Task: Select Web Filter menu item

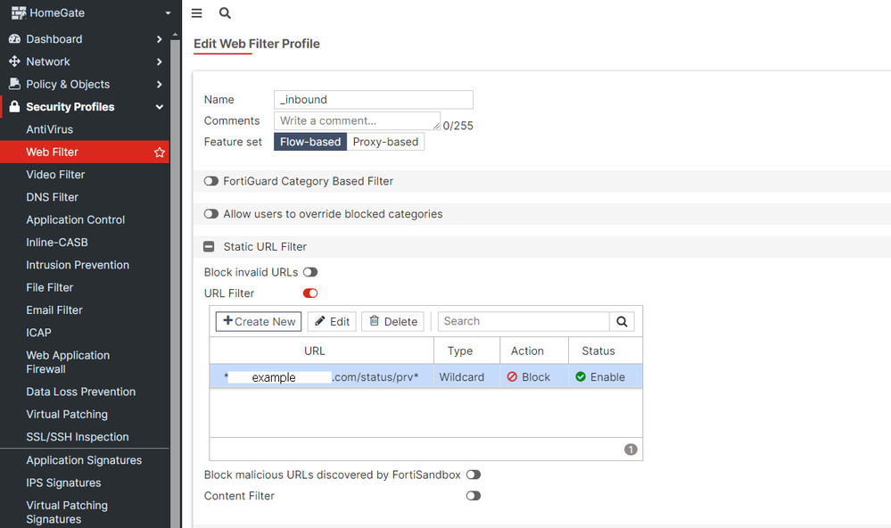Action: point(85,152)
